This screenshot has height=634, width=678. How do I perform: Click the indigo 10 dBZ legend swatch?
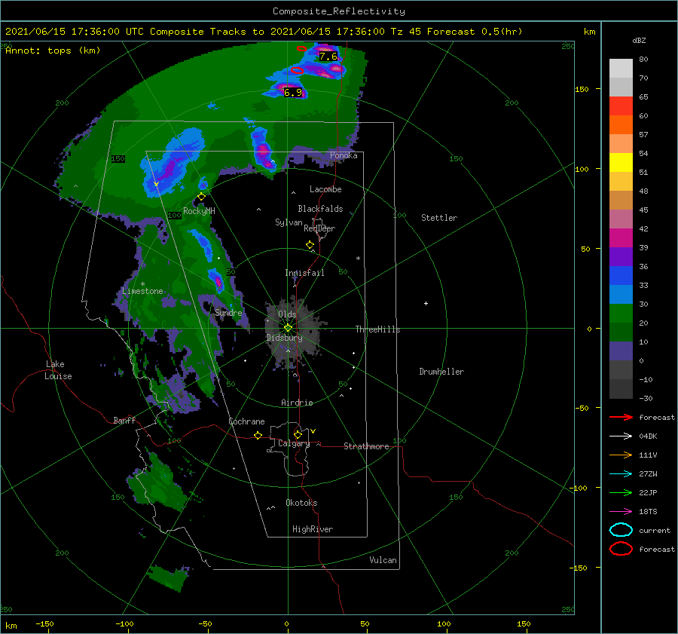(621, 351)
